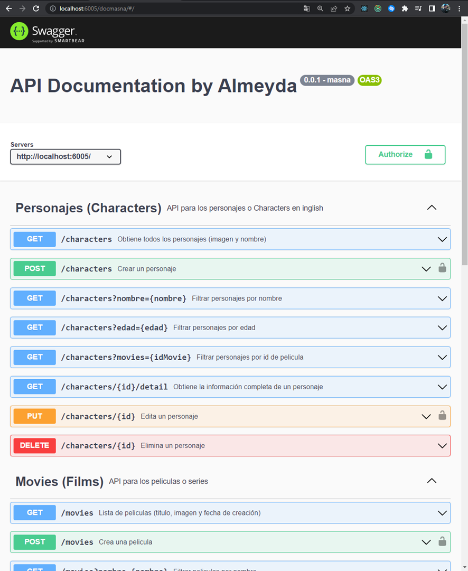
Task: Click the padlock icon on POST /characters
Action: coord(442,268)
